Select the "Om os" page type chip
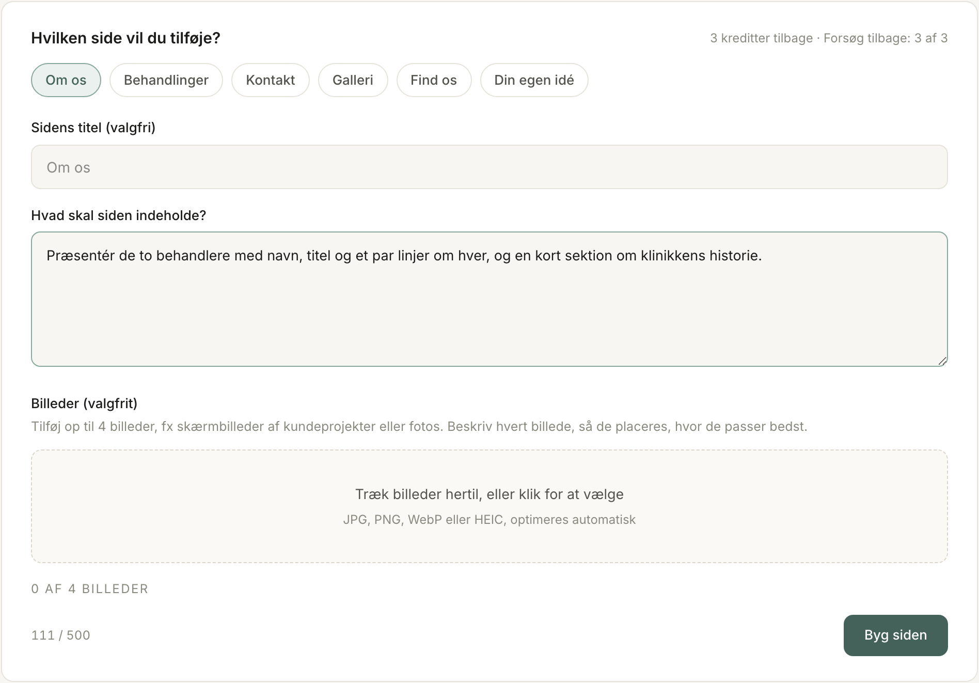Screen dimensions: 979x683 pyautogui.click(x=66, y=80)
